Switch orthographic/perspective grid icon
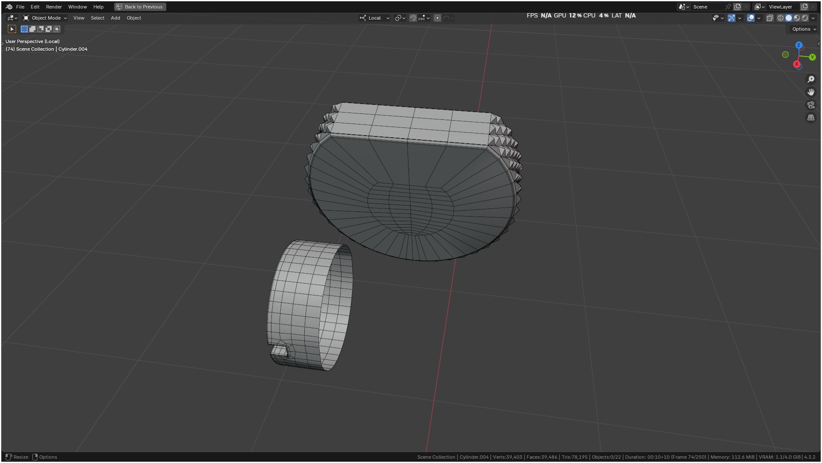The width and height of the screenshot is (822, 463). pos(811,118)
